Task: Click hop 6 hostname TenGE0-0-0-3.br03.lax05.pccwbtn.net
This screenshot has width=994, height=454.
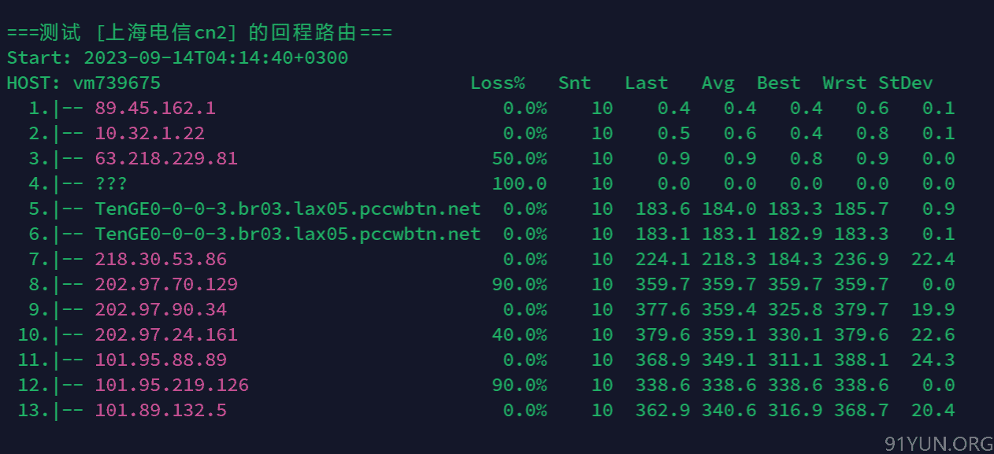Action: click(x=287, y=234)
